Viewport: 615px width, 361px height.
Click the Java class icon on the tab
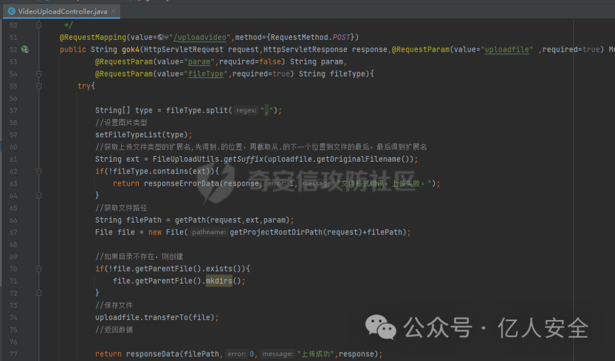[12, 11]
